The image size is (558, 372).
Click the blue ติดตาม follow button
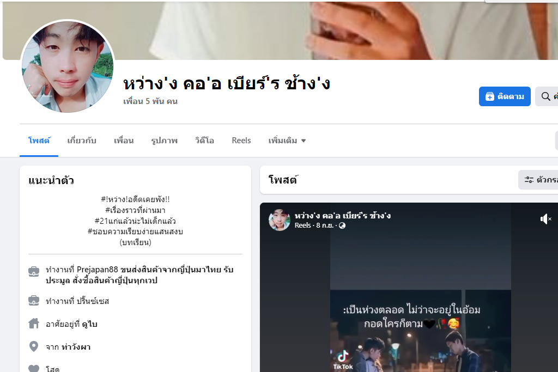point(505,96)
